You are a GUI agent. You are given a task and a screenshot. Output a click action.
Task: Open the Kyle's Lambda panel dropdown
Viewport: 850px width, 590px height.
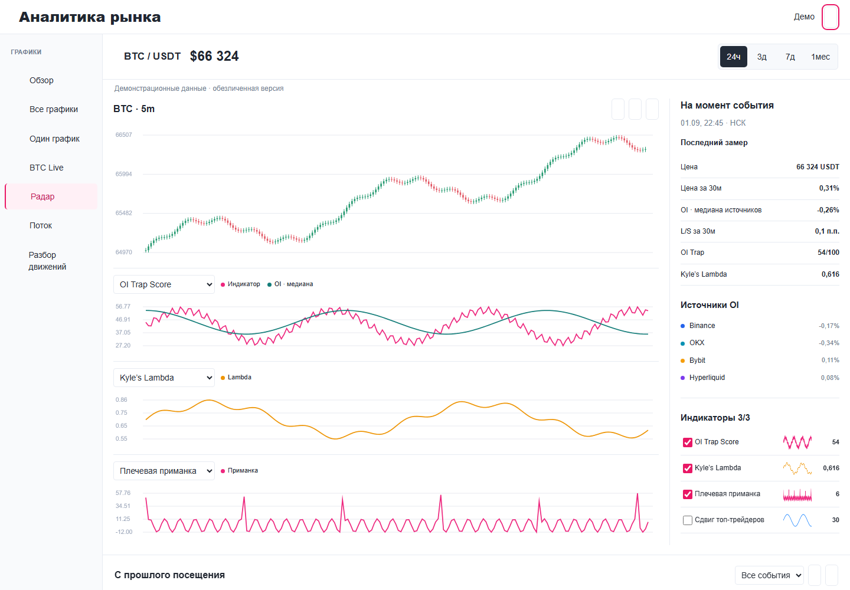(x=164, y=378)
